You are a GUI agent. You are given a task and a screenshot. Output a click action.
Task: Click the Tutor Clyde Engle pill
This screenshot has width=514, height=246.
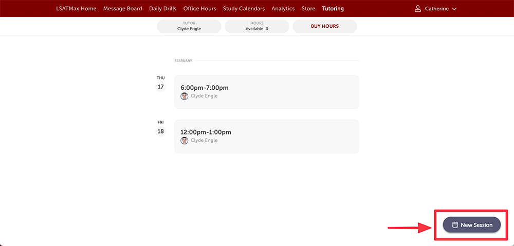189,26
